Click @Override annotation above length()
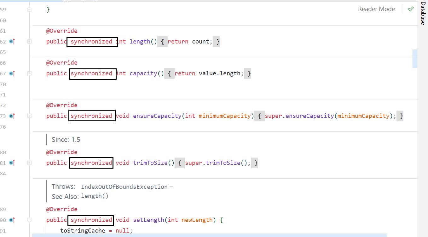The height and width of the screenshot is (237, 428). coord(62,31)
